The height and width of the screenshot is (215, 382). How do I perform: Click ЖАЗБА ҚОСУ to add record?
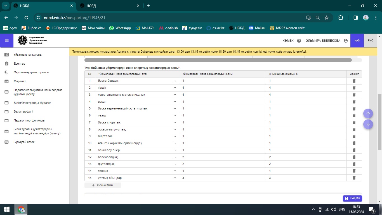[103, 185]
